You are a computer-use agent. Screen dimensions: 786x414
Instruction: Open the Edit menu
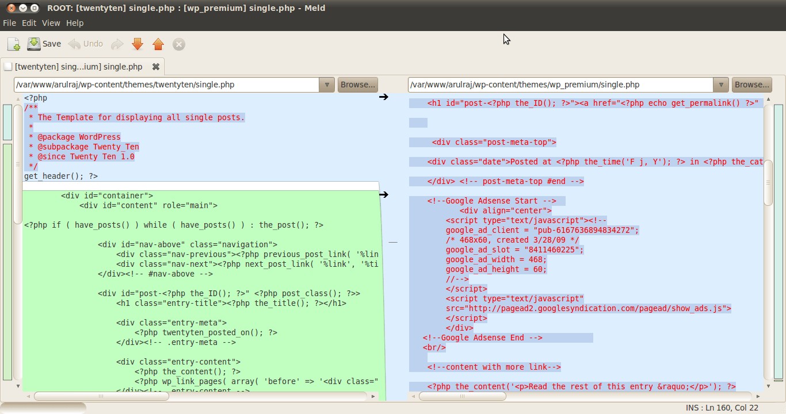coord(29,23)
